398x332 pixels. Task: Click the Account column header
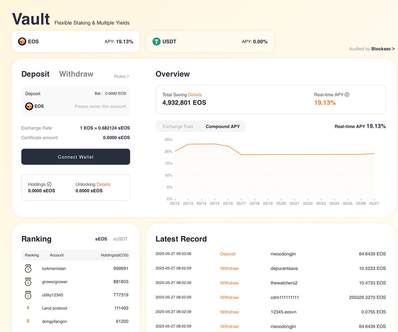57,255
